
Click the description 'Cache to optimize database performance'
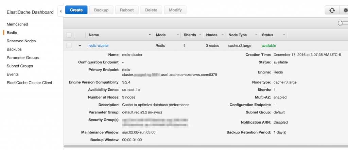[x=156, y=105]
